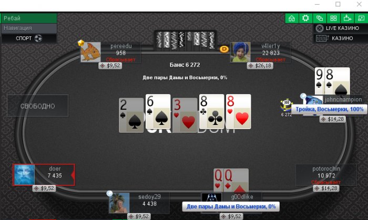Click the tile tables grid icon

(x=333, y=18)
